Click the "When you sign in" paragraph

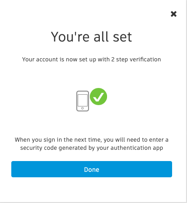tap(92, 144)
